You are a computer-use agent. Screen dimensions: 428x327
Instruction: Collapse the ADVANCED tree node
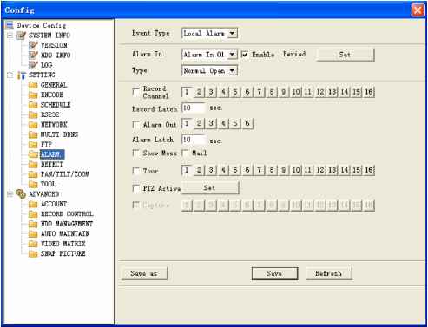(x=10, y=194)
